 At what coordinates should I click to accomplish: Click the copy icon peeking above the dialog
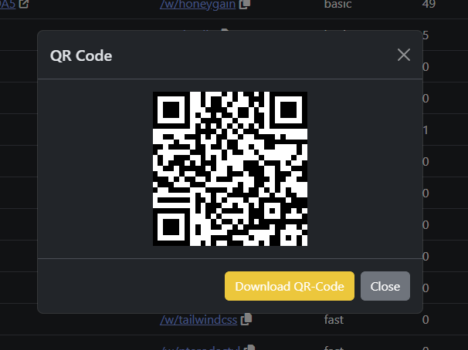225,29
